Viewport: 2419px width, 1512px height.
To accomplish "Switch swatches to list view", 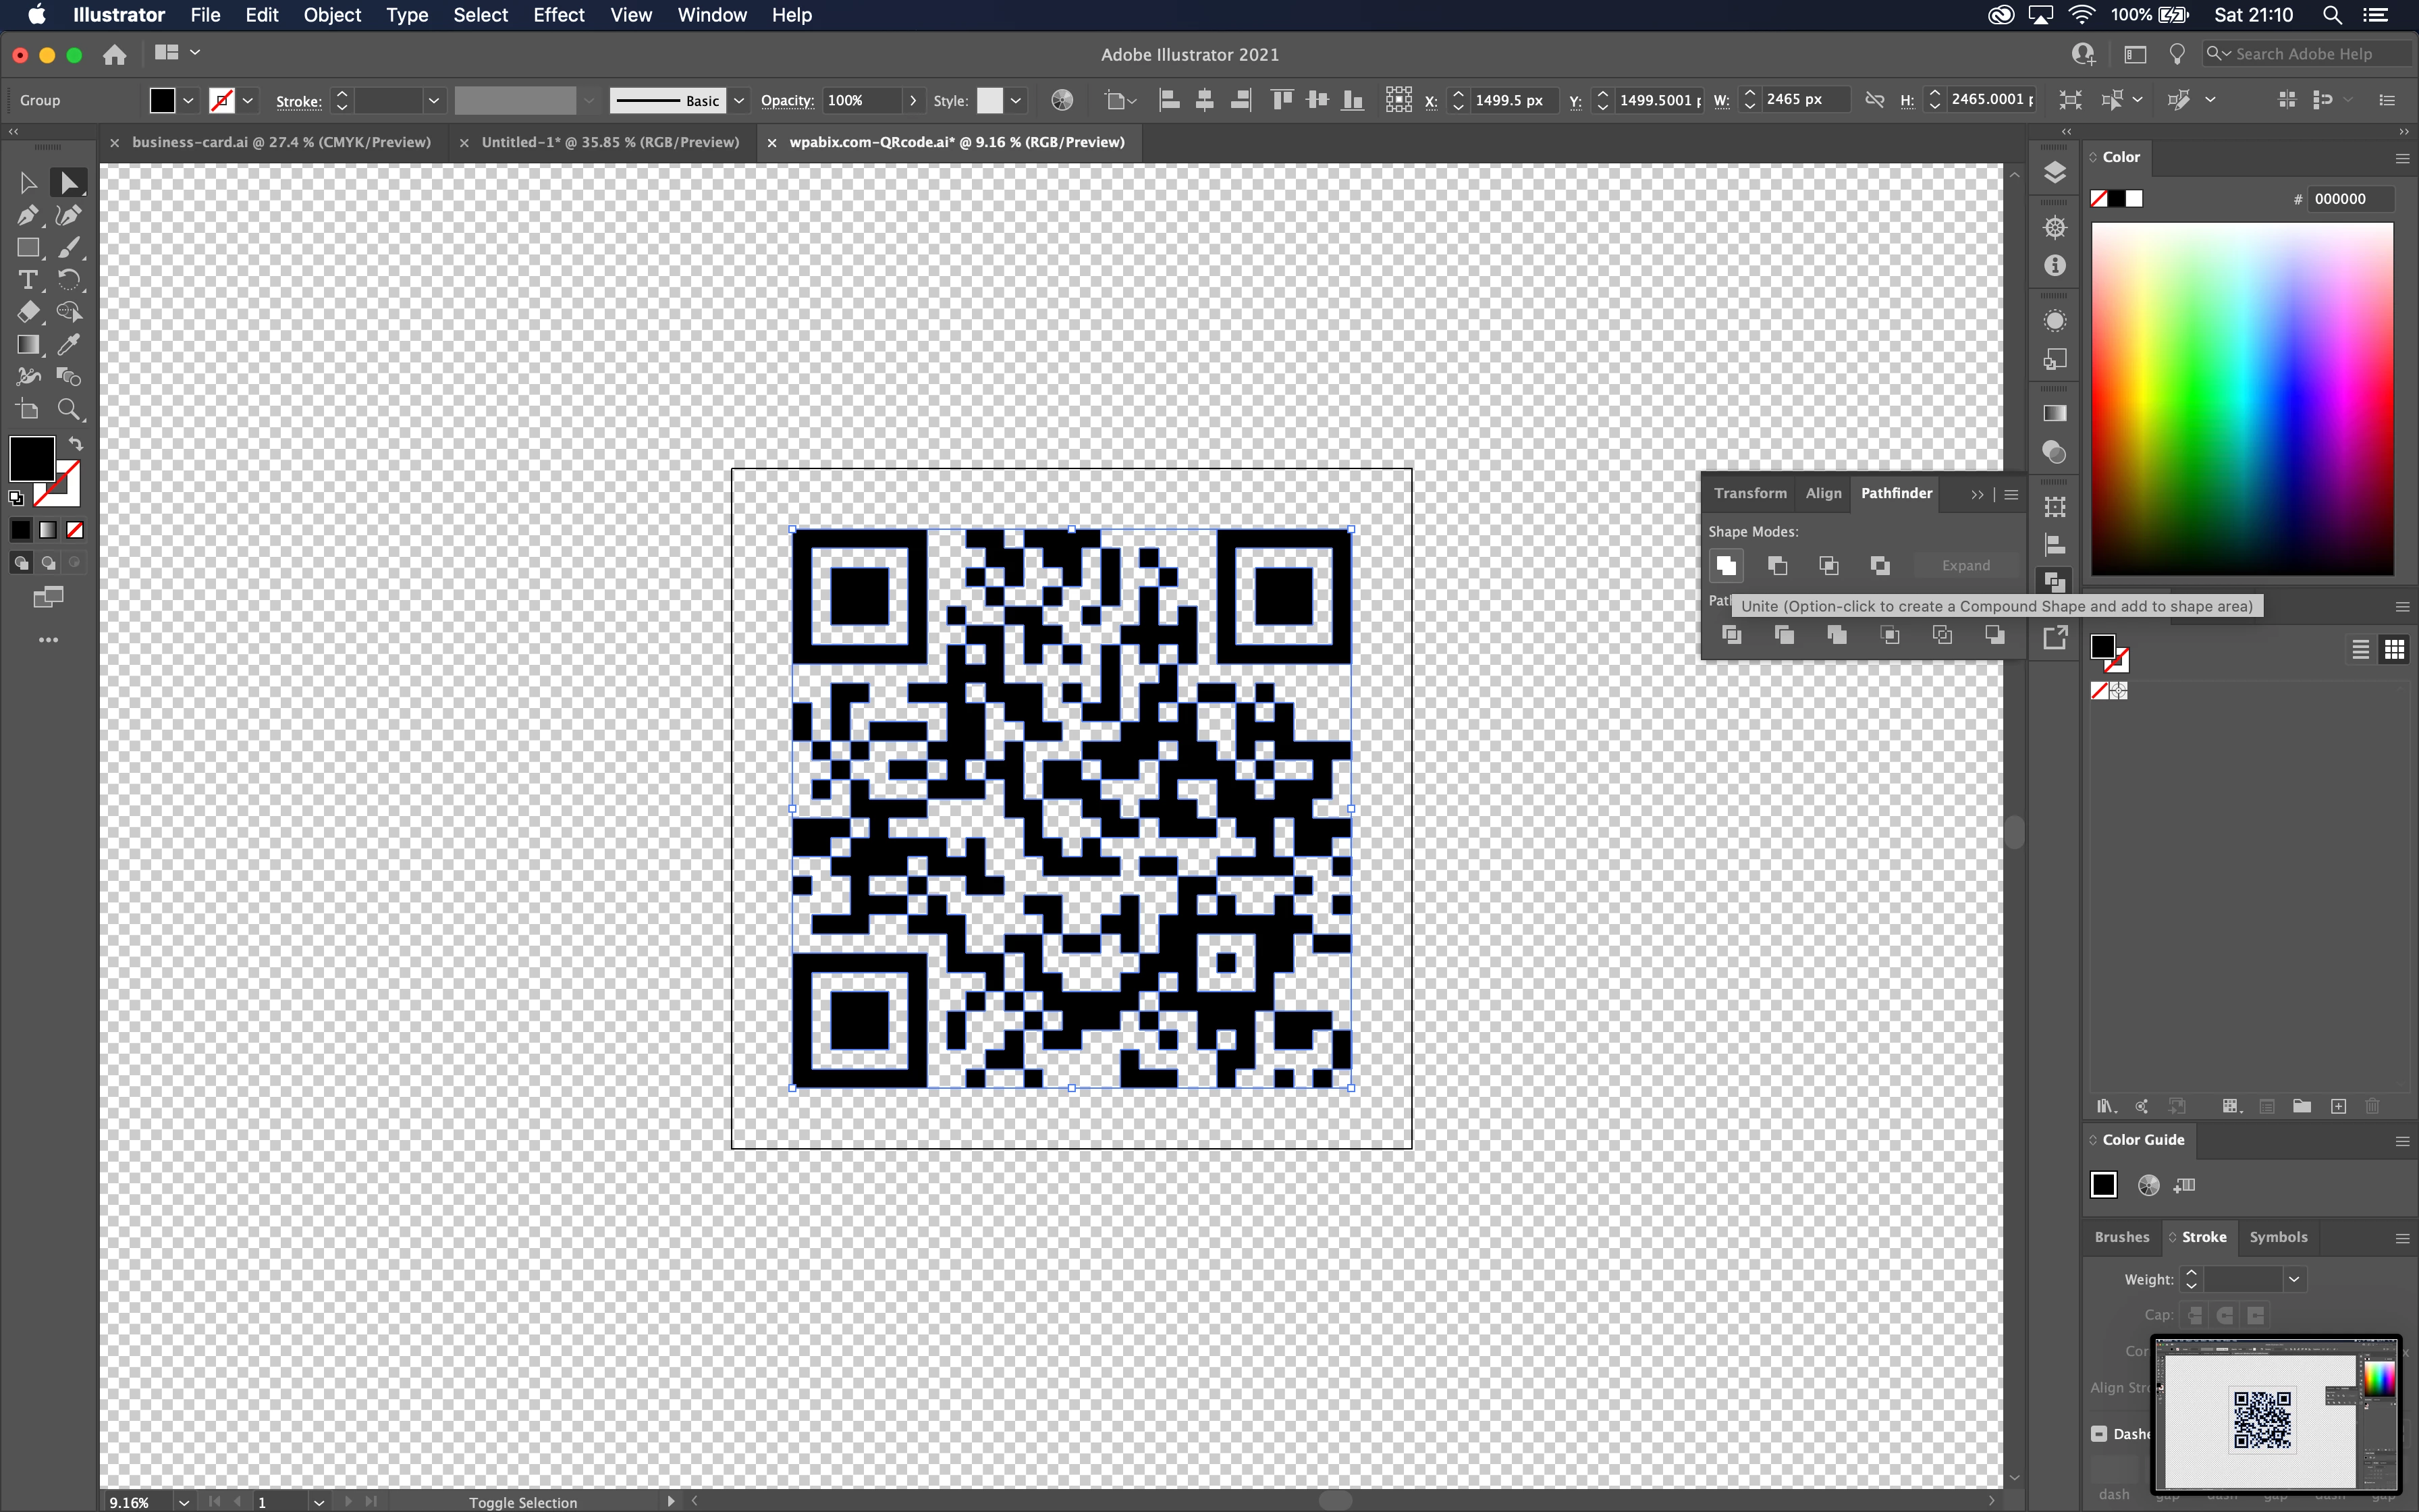I will click(x=2360, y=650).
